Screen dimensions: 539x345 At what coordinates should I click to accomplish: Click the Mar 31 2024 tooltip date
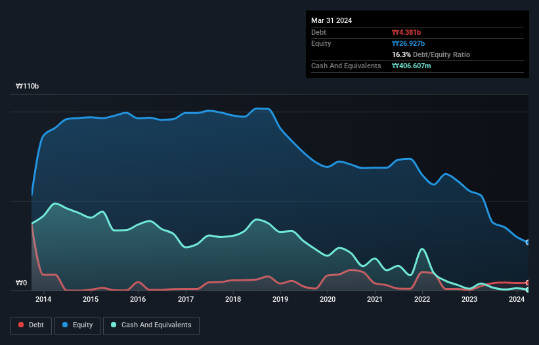pyautogui.click(x=332, y=20)
